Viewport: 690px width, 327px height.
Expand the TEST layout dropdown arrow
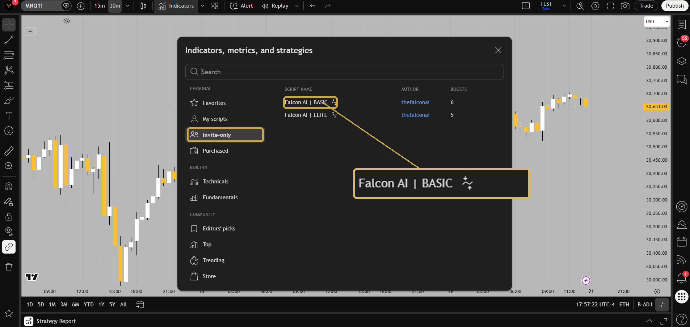tap(564, 6)
